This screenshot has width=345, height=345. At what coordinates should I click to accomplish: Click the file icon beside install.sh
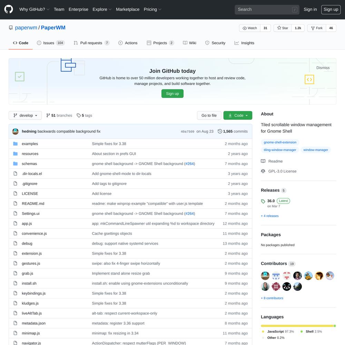coord(15,283)
